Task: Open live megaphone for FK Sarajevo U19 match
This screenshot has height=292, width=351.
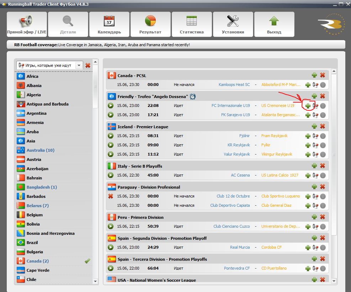Action: click(x=315, y=115)
